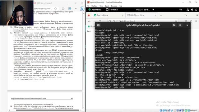Open the three-dot menu in PDF window
Viewport: 199px width, 112px height.
pos(76,9)
